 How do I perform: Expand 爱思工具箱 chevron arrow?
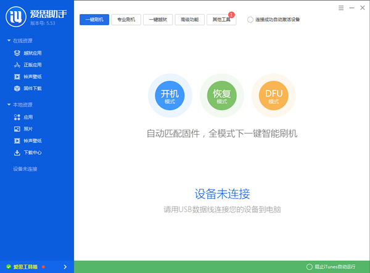point(65,267)
